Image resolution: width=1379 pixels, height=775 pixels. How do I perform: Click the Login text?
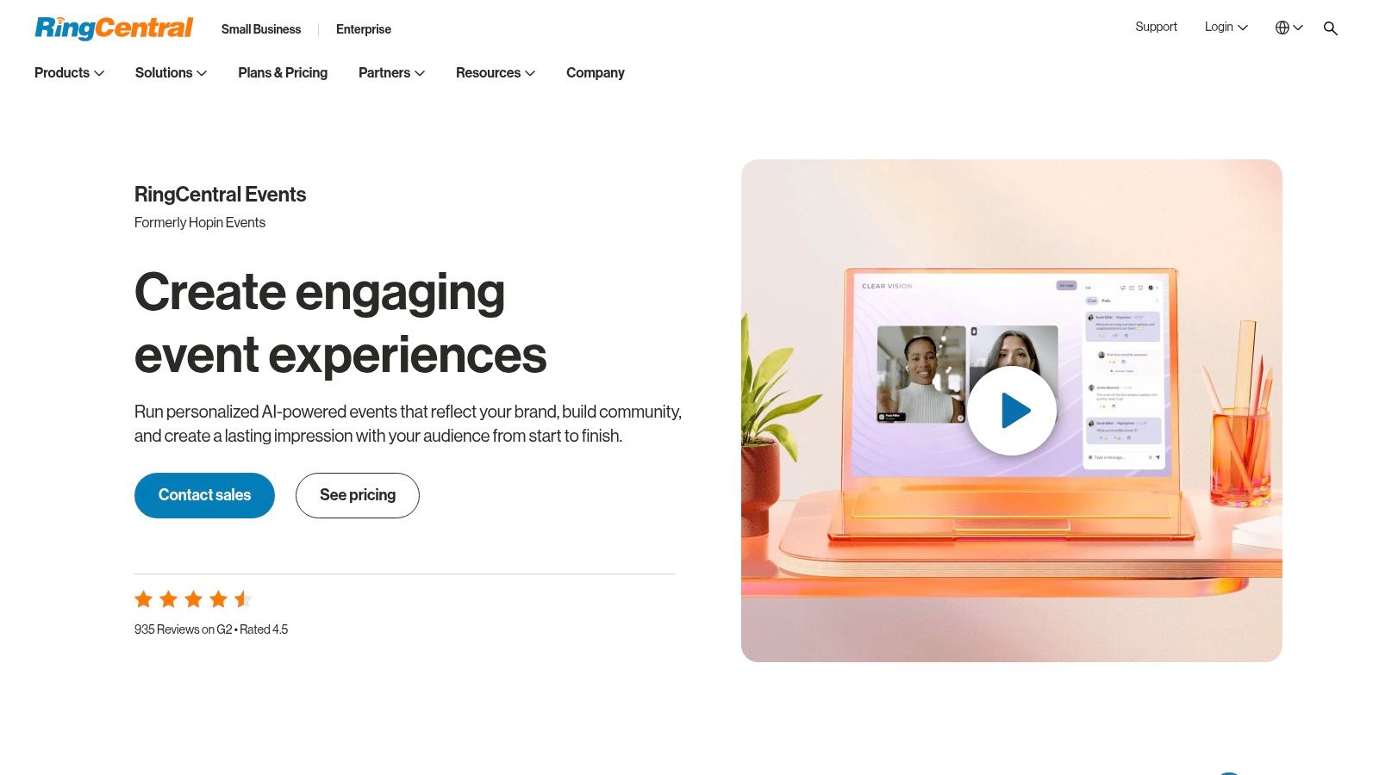click(1219, 27)
